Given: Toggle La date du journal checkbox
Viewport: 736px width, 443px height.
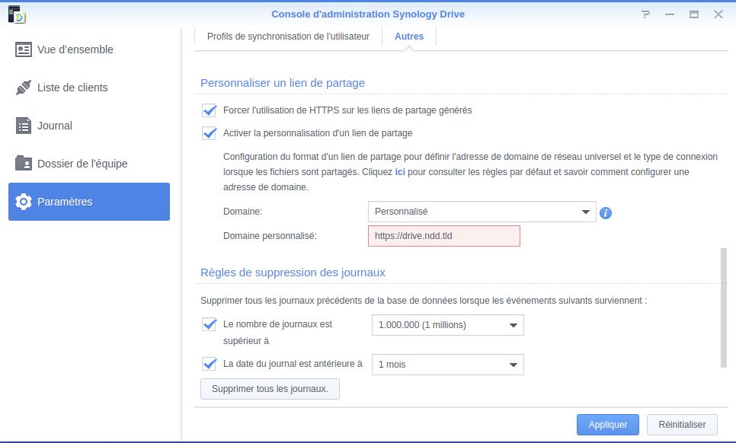Looking at the screenshot, I should click(210, 364).
